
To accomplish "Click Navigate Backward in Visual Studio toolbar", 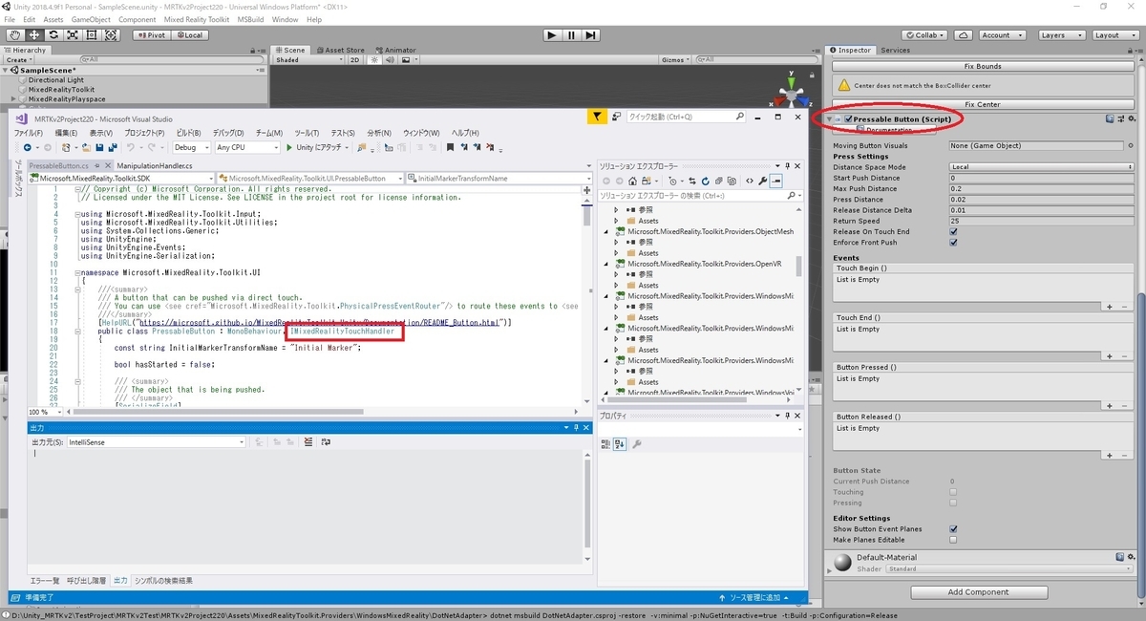I will pos(27,147).
